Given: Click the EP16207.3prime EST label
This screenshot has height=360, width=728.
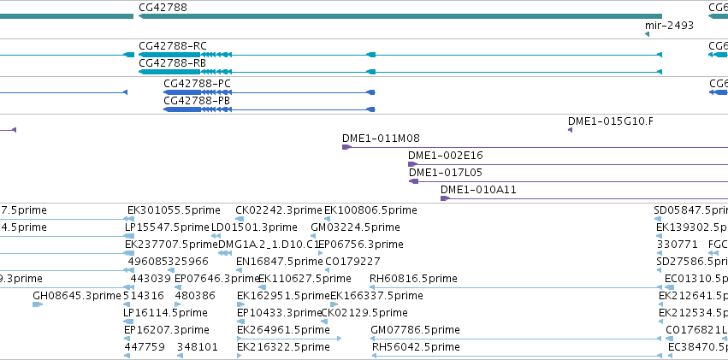Looking at the screenshot, I should tap(167, 330).
